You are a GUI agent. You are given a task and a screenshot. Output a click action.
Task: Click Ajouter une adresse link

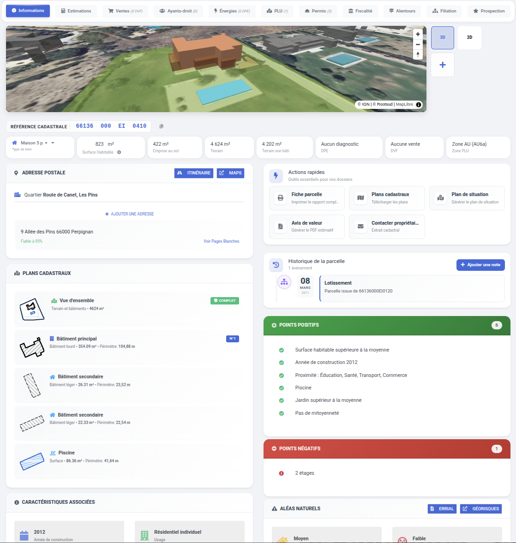point(130,214)
